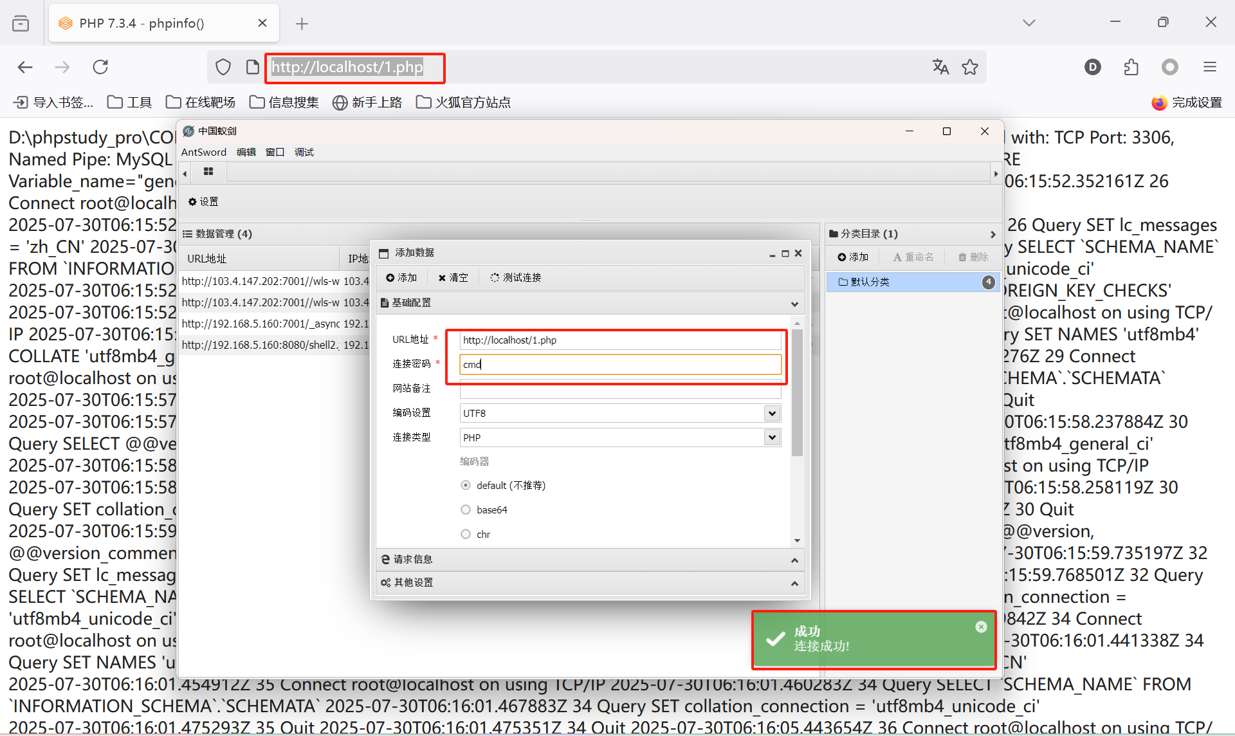Click 添加 in the 分类目录 panel
The width and height of the screenshot is (1235, 736).
[x=853, y=257]
